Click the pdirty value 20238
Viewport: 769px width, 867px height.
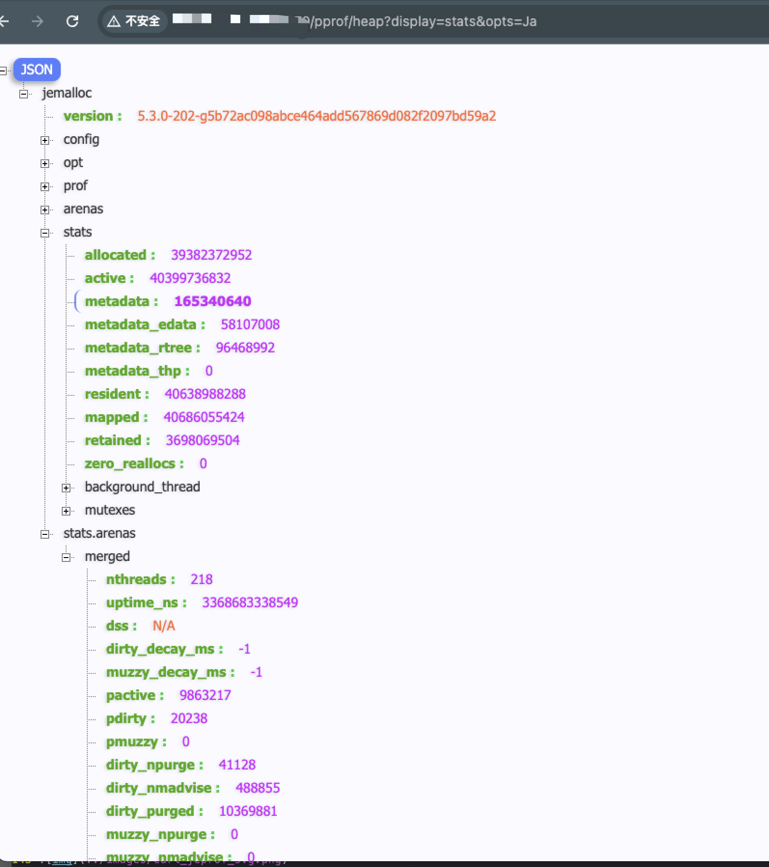point(189,719)
